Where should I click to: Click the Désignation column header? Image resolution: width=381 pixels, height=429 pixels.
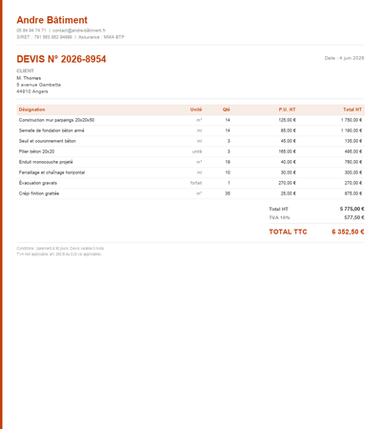click(31, 110)
